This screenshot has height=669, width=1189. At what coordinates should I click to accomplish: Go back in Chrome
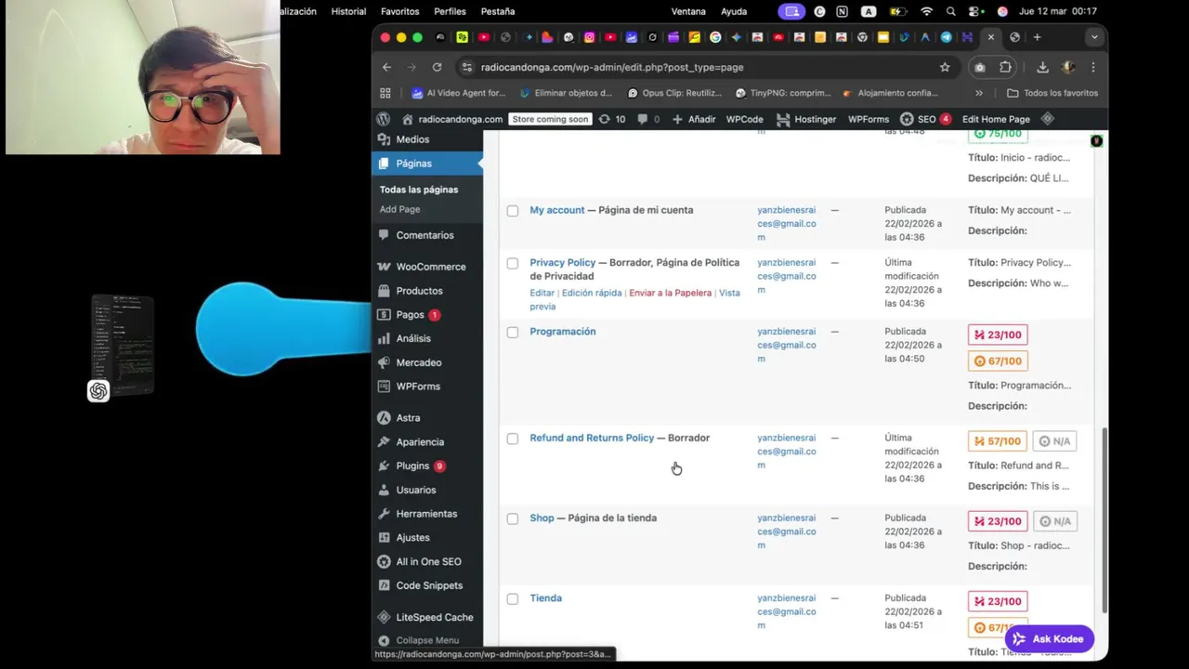386,67
